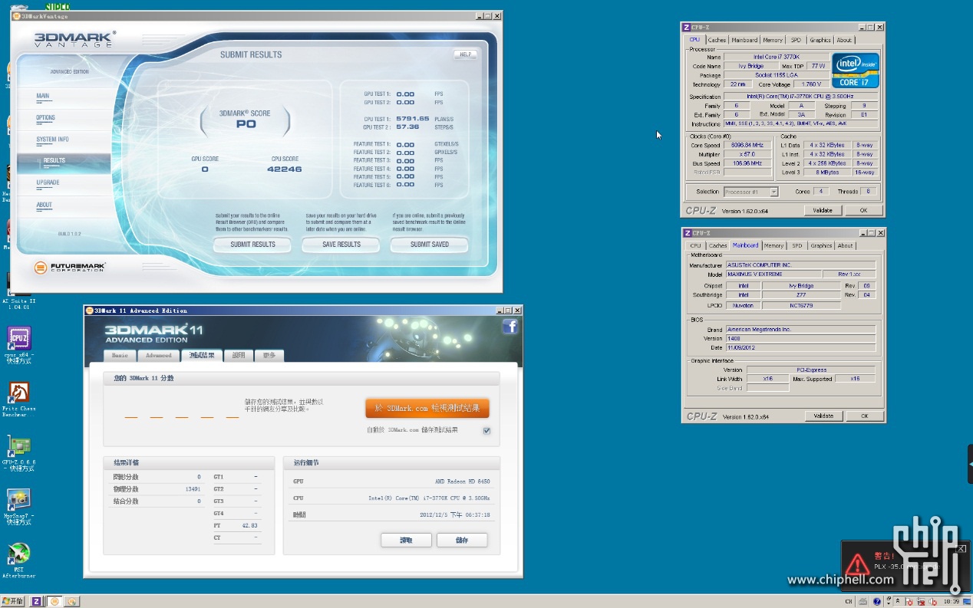The width and height of the screenshot is (973, 608).
Task: Click the Intel Core i7 logo in CPU-Z
Action: pyautogui.click(x=856, y=71)
